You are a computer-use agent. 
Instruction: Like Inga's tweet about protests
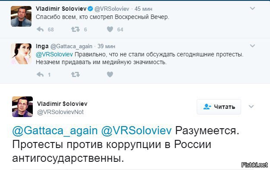[110, 74]
